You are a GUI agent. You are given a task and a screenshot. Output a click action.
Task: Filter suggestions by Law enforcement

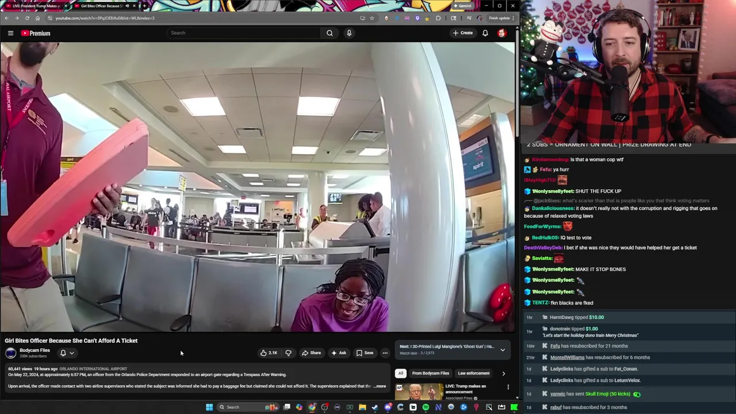tap(474, 373)
